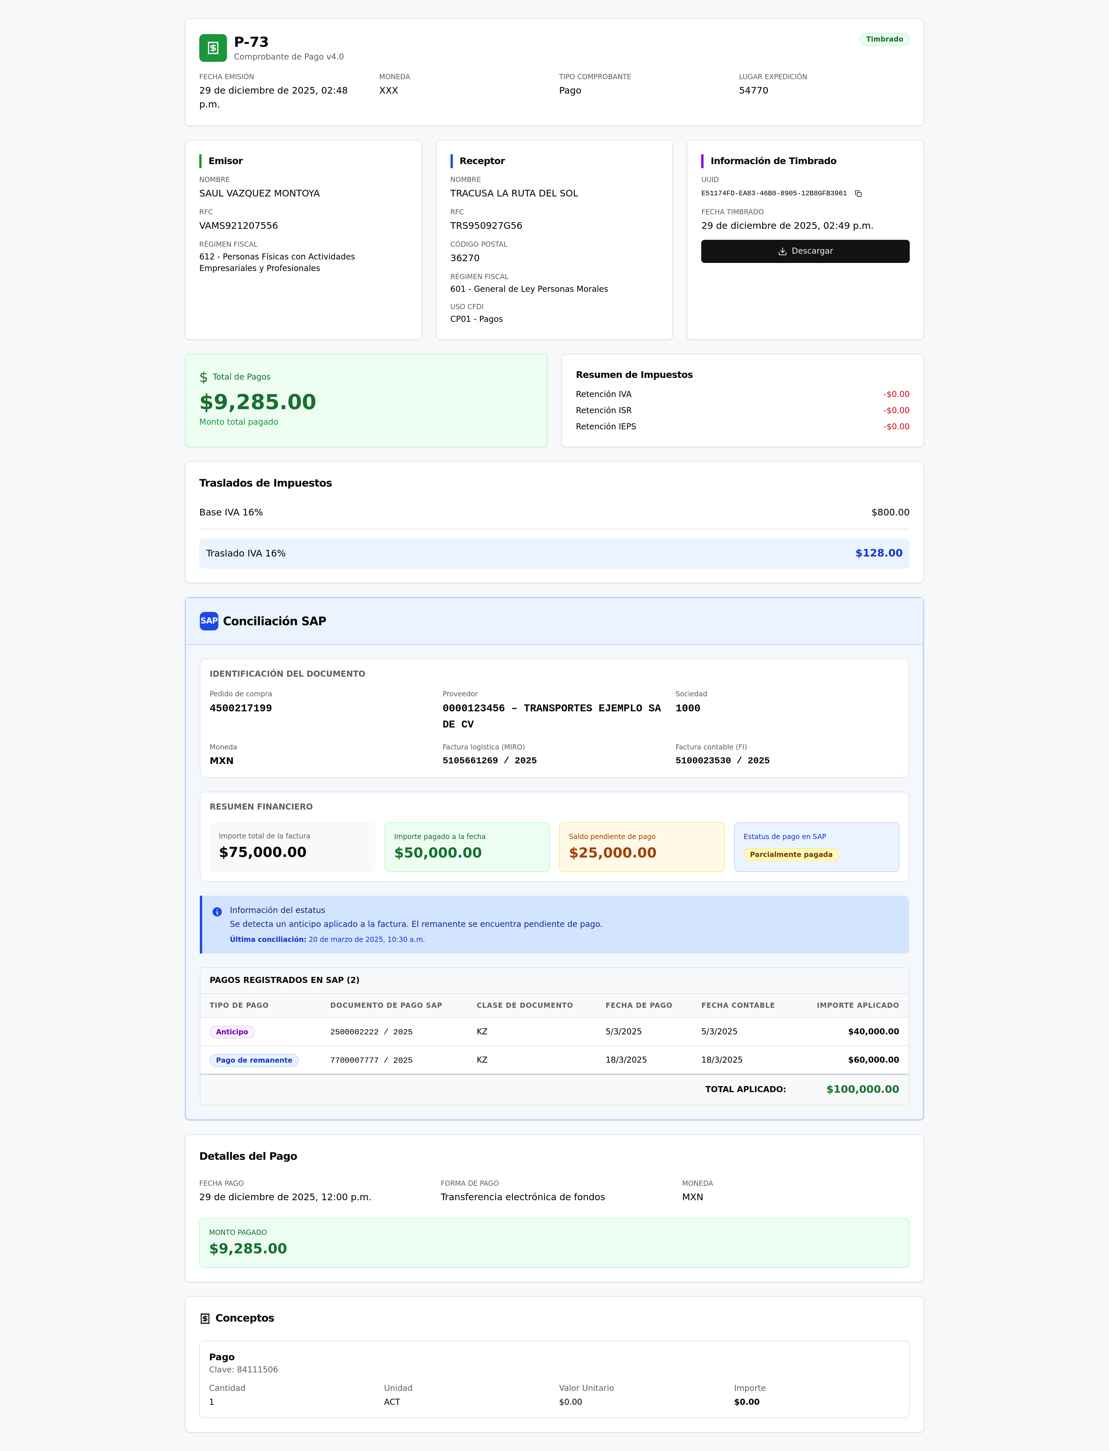The image size is (1109, 1451).
Task: Click the Pedido de compra number 4500217199
Action: 240,708
